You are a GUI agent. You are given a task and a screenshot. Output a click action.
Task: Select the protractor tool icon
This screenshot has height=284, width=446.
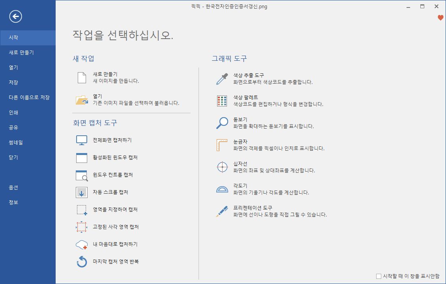[x=222, y=189]
